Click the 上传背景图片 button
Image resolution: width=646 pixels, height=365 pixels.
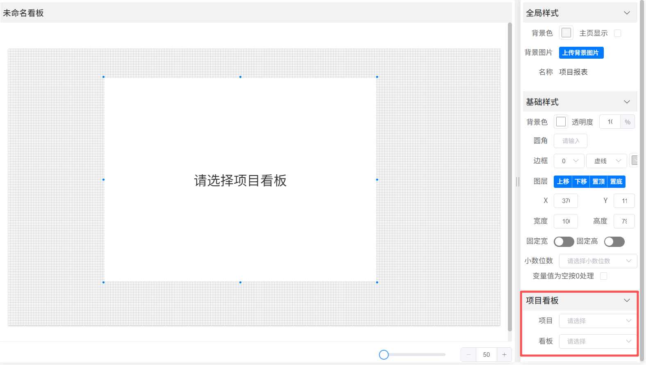(x=581, y=53)
